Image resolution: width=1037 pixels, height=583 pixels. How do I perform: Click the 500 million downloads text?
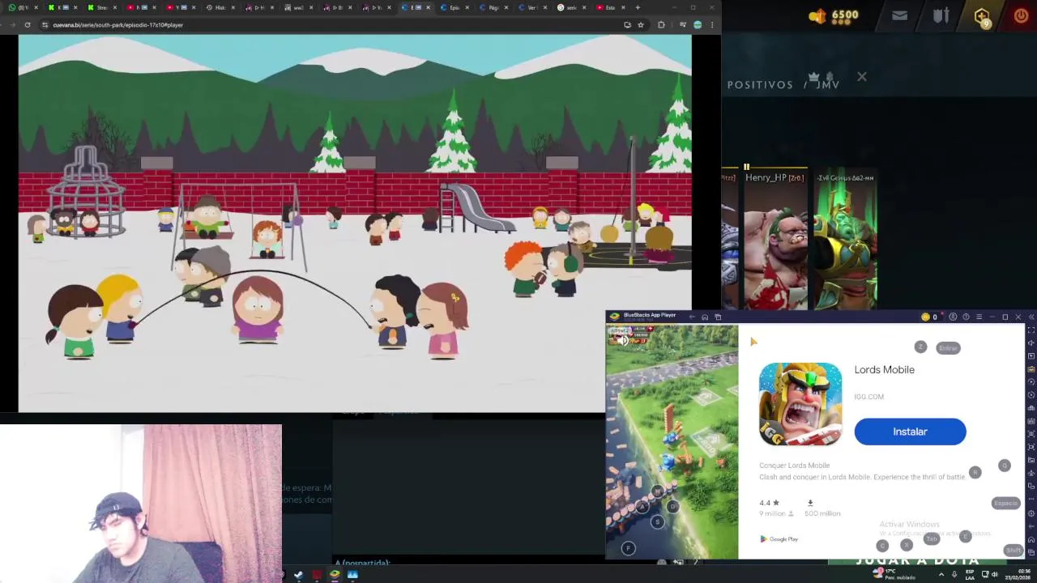point(822,513)
